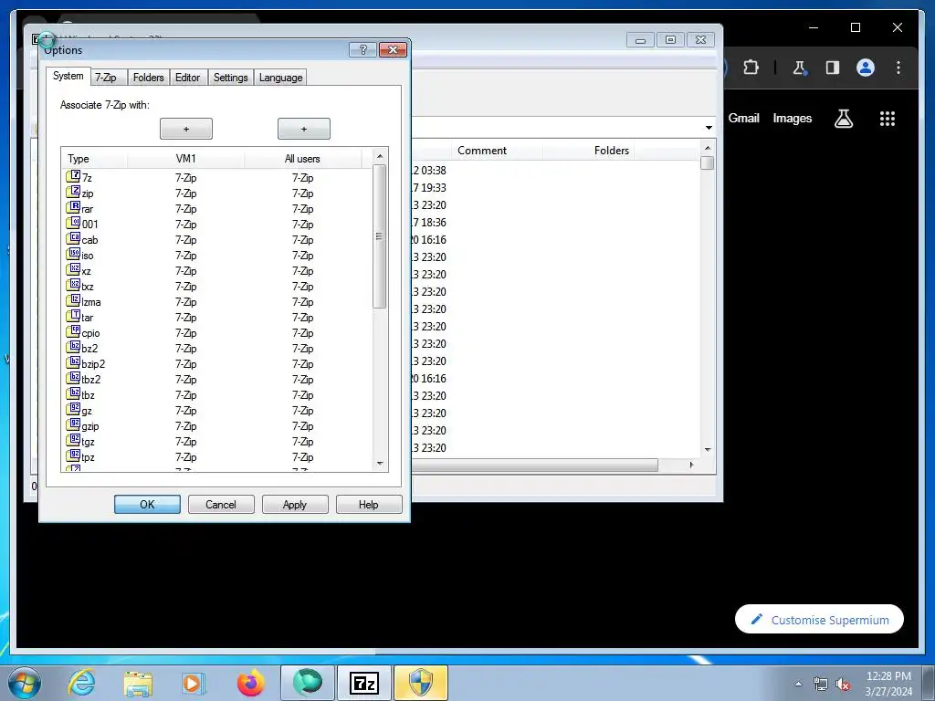Viewport: 935px width, 701px height.
Task: Select the bzip2 file type icon
Action: tap(73, 362)
